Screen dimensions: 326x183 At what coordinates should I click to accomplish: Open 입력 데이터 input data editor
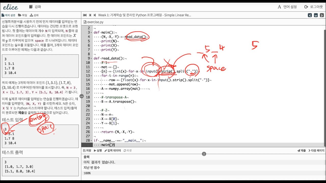pyautogui.click(x=113, y=150)
